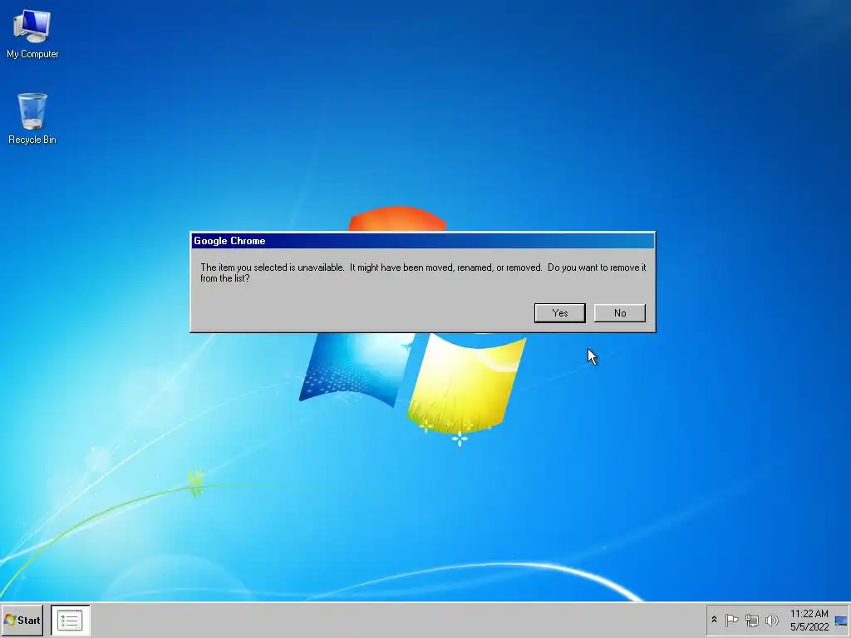
Task: Click the 'item you selected is unavailable' message text
Action: [x=423, y=272]
